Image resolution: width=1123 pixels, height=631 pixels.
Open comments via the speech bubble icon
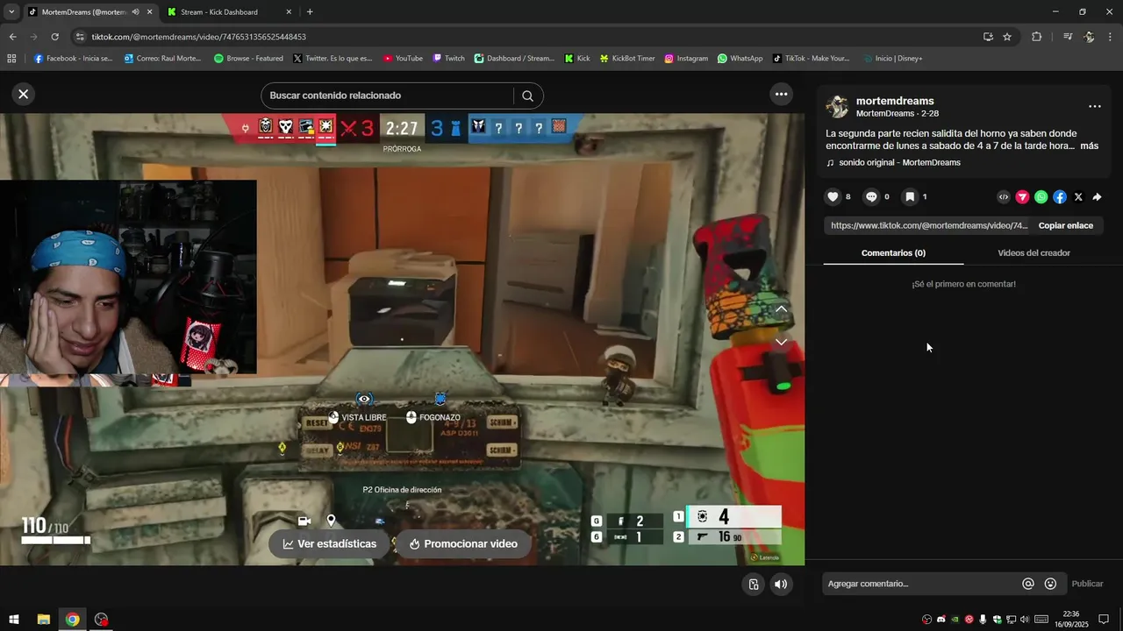pyautogui.click(x=871, y=197)
